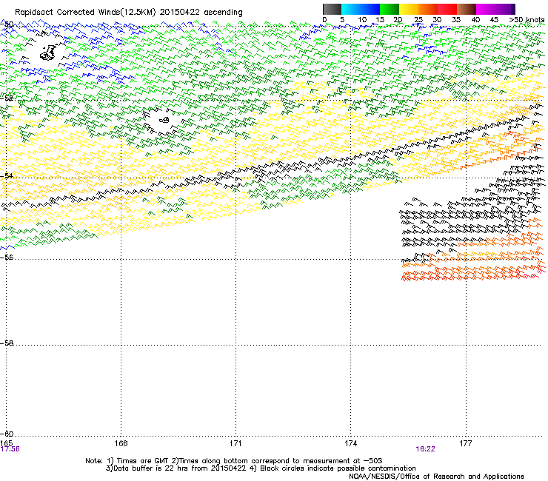This screenshot has height=481, width=548.
Task: Click the '171' longitude axis label
Action: (235, 443)
